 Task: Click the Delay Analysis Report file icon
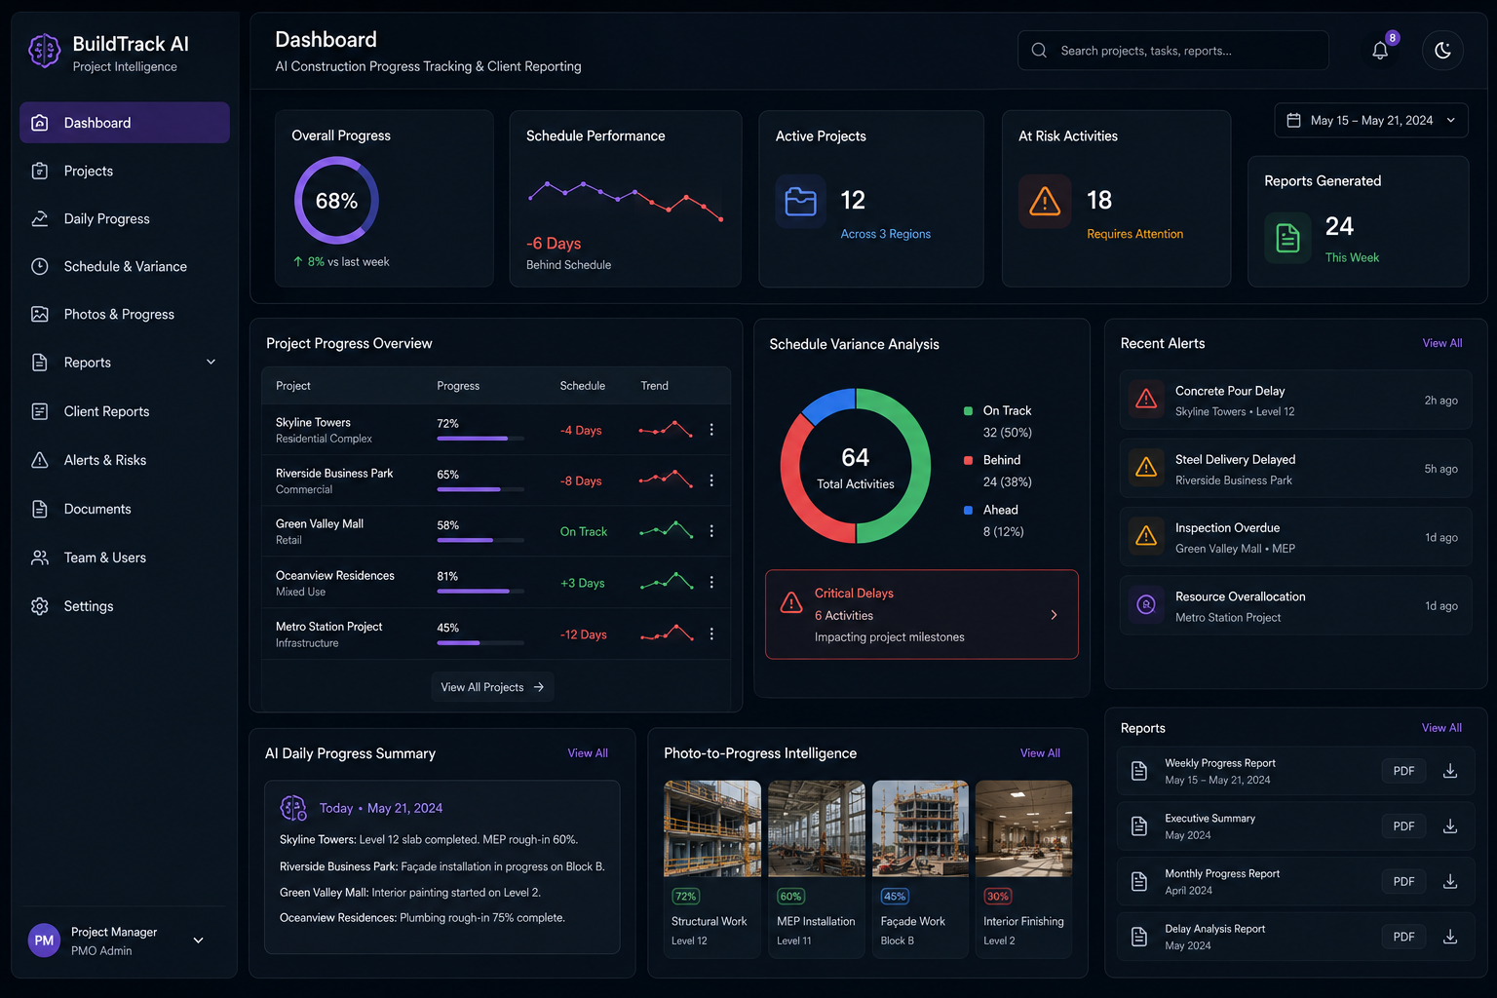(1139, 937)
